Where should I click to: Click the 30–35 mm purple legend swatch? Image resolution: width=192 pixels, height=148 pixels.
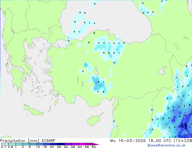click(68, 144)
